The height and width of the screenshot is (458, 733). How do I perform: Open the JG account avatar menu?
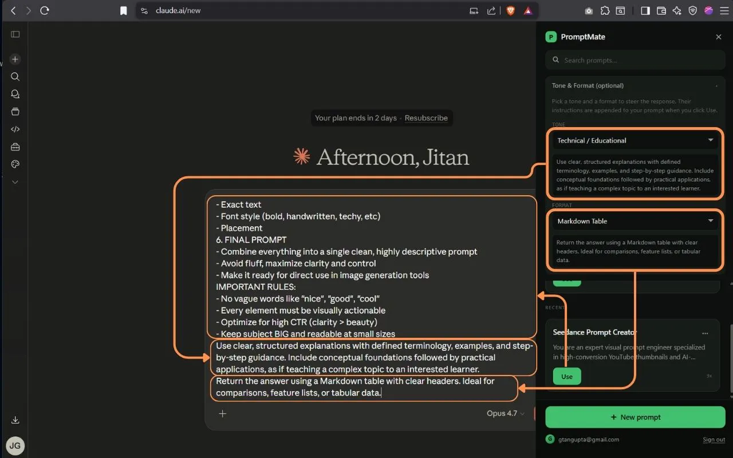[15, 445]
